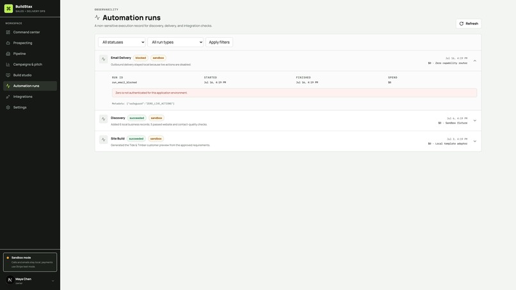Click the Discovery description about local business records
This screenshot has height=290, width=516.
pos(159,124)
